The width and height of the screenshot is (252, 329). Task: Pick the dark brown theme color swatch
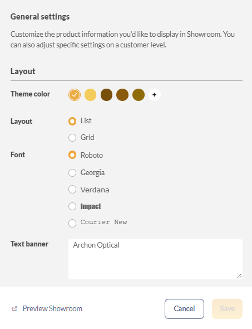coord(107,95)
